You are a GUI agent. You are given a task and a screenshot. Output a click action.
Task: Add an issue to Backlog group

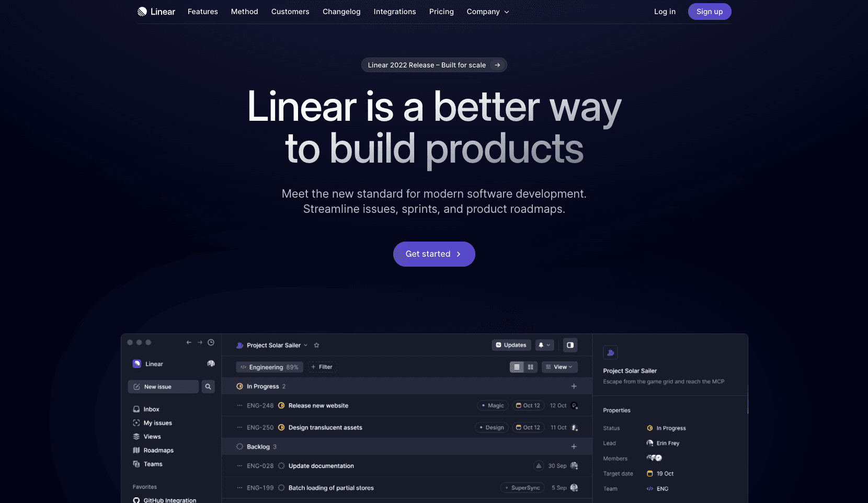point(574,447)
